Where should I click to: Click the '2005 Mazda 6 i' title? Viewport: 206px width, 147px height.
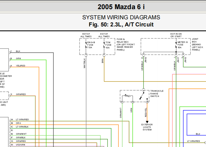pos(121,7)
